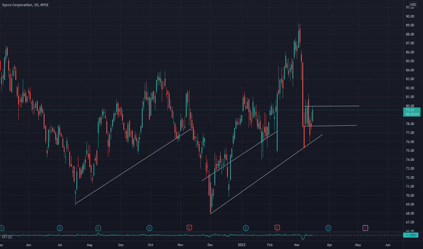Click the EFI value label 1.105M

coord(411,235)
